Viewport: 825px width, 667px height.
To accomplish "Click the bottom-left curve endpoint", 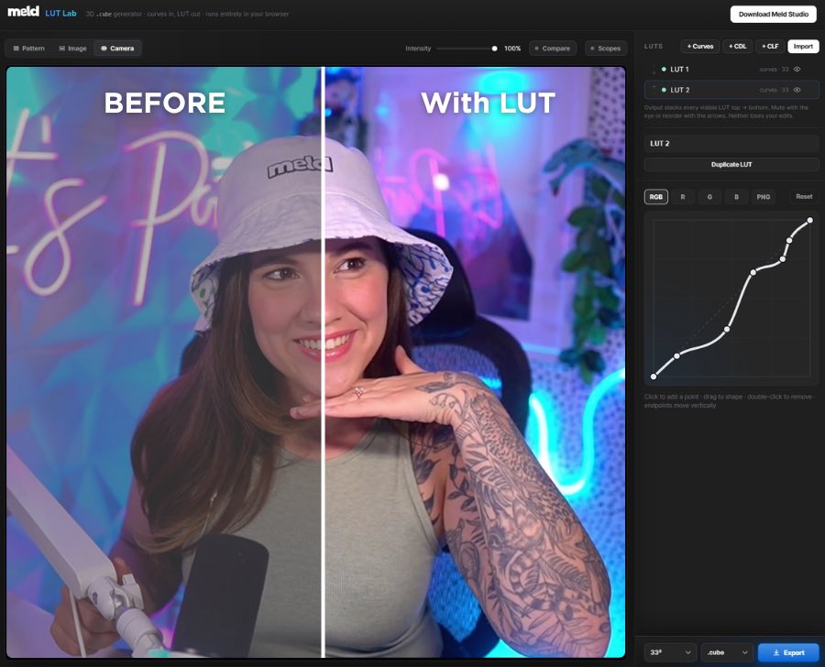I will click(654, 377).
